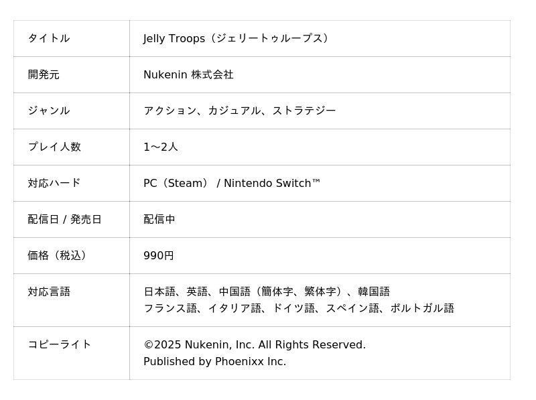Select the 1〜2人 player count text

[x=161, y=147]
